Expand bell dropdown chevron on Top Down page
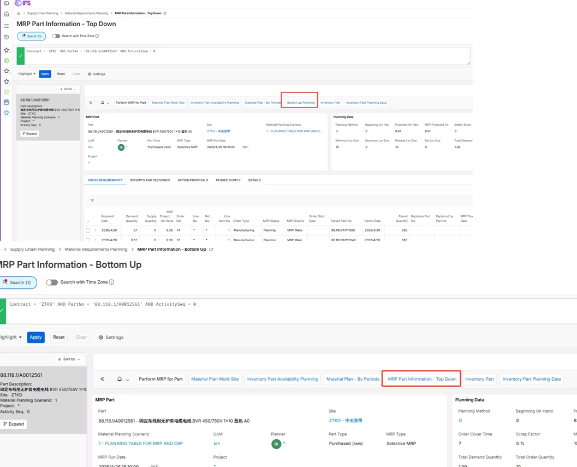The width and height of the screenshot is (577, 467). click(x=108, y=103)
